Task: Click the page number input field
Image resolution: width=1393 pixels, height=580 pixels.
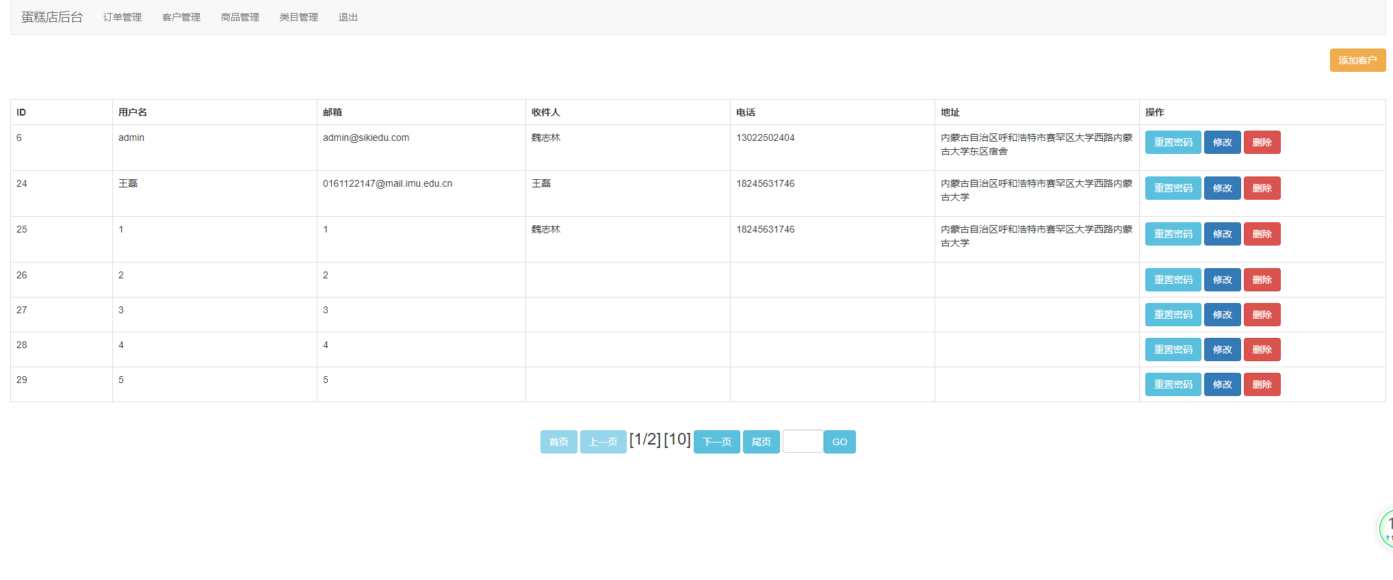Action: tap(803, 442)
